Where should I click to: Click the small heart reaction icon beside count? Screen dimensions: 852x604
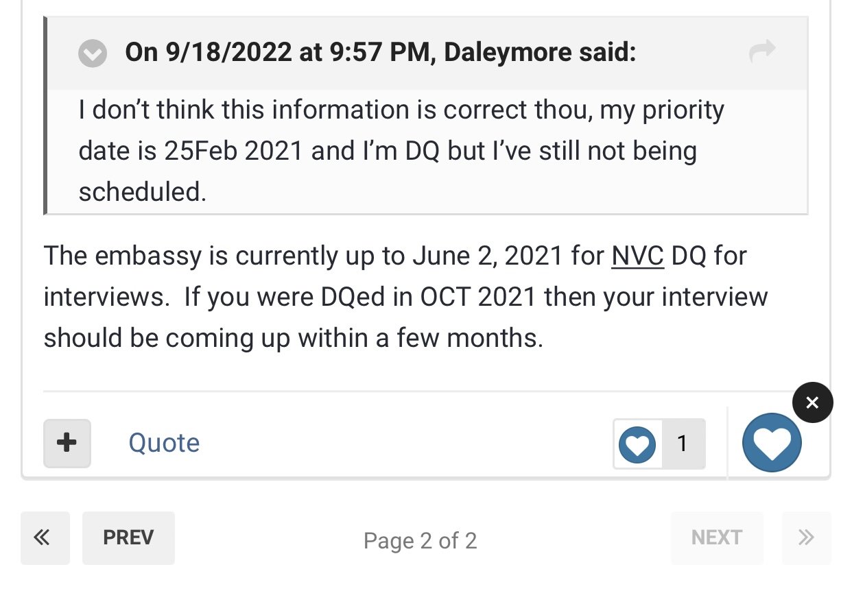coord(637,444)
